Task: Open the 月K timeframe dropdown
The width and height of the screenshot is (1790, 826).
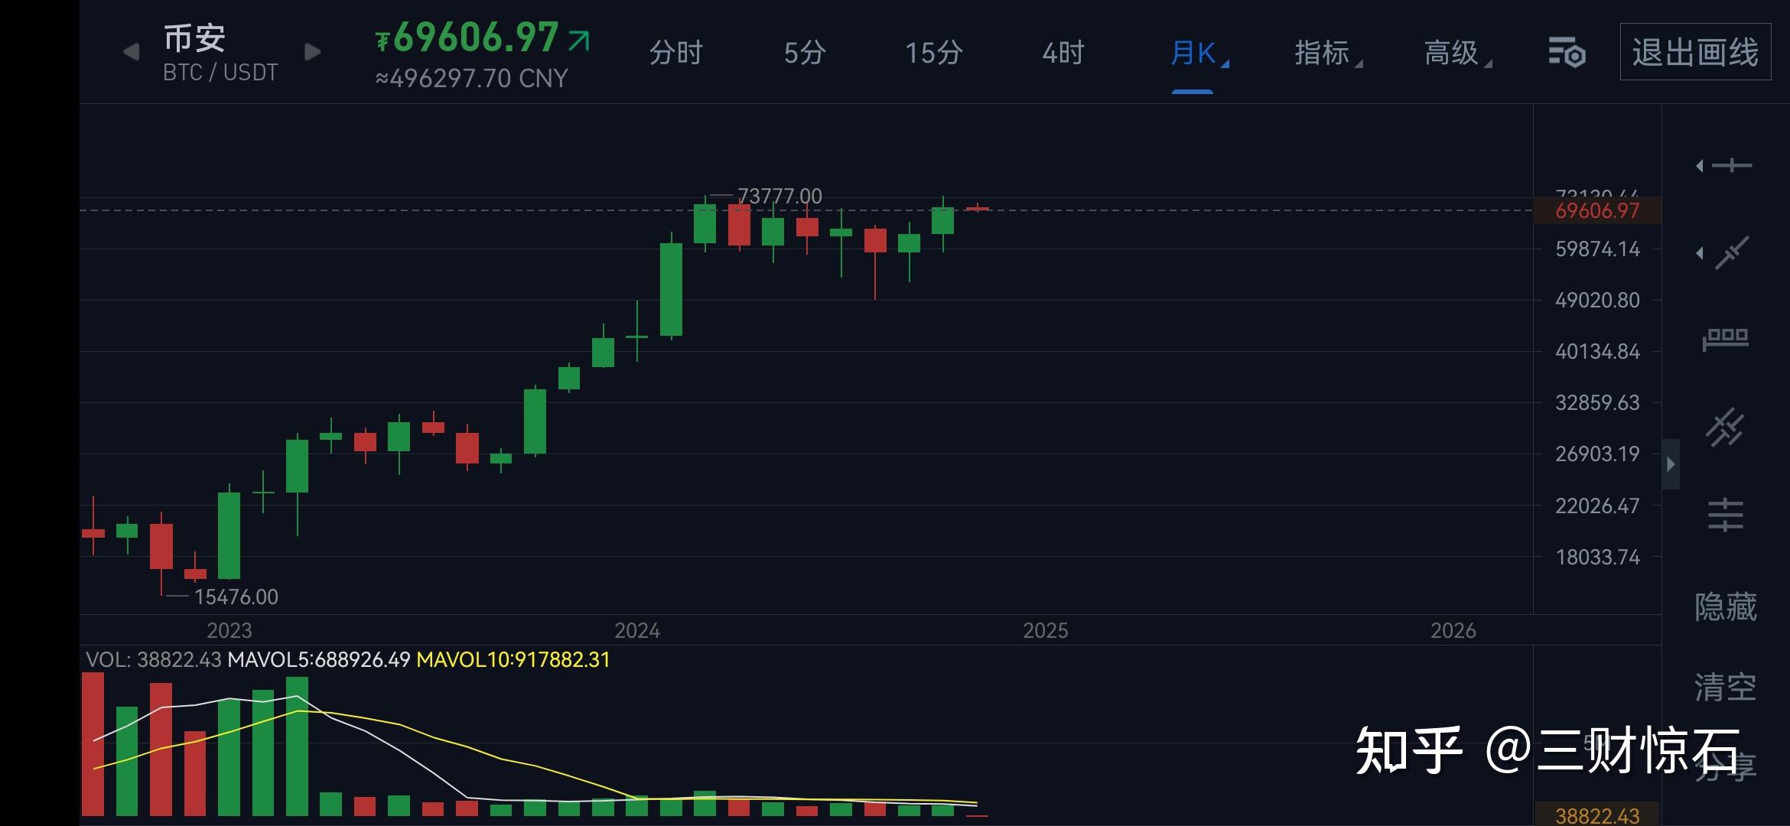Action: tap(1193, 52)
